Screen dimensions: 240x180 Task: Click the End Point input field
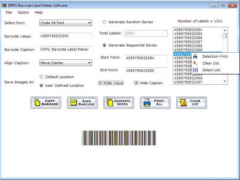pyautogui.click(x=146, y=71)
